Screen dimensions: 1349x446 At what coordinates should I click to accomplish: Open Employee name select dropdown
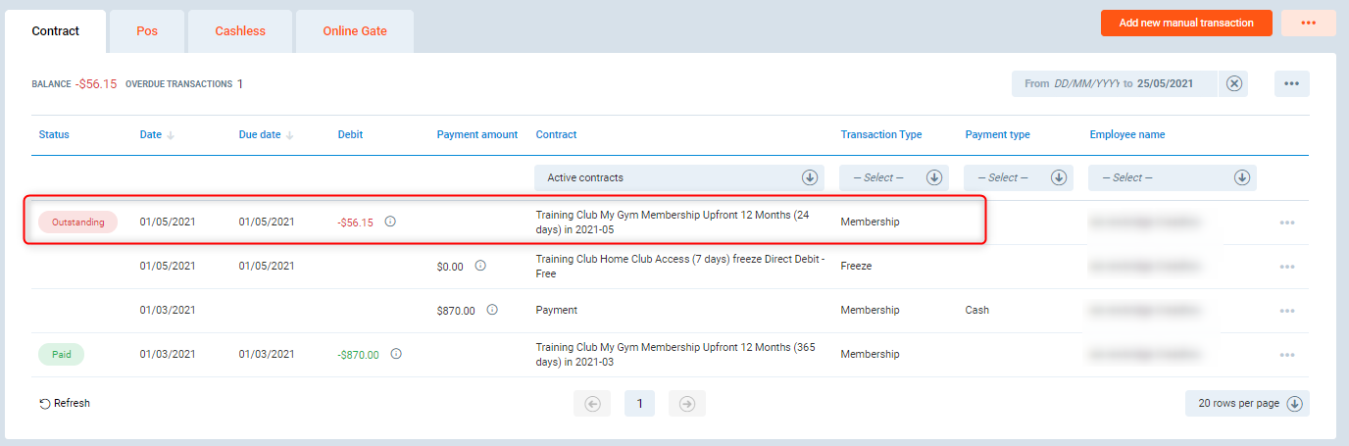coord(1242,177)
